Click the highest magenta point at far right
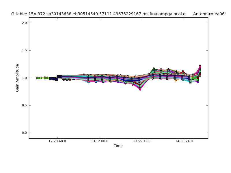 pyautogui.click(x=200, y=66)
